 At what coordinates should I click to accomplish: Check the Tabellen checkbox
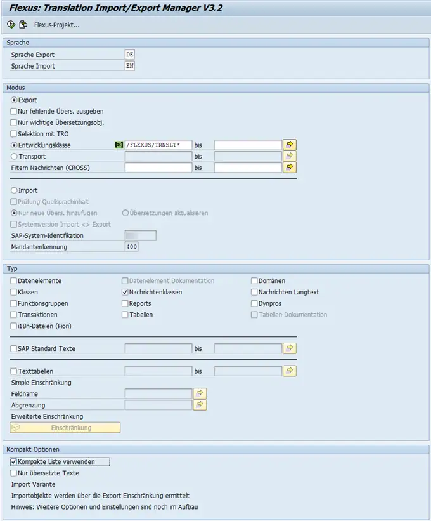pyautogui.click(x=125, y=315)
